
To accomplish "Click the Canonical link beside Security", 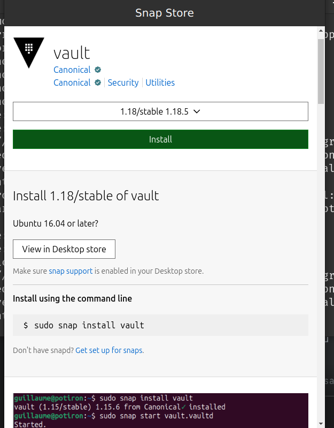I will pyautogui.click(x=72, y=82).
